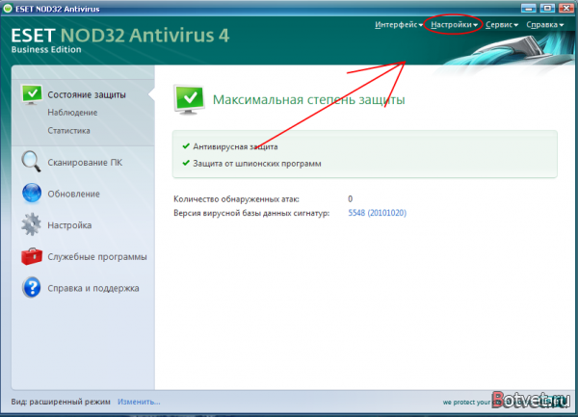This screenshot has width=578, height=417.
Task: Click the Вид: расширенный режим status text
Action: [x=61, y=402]
